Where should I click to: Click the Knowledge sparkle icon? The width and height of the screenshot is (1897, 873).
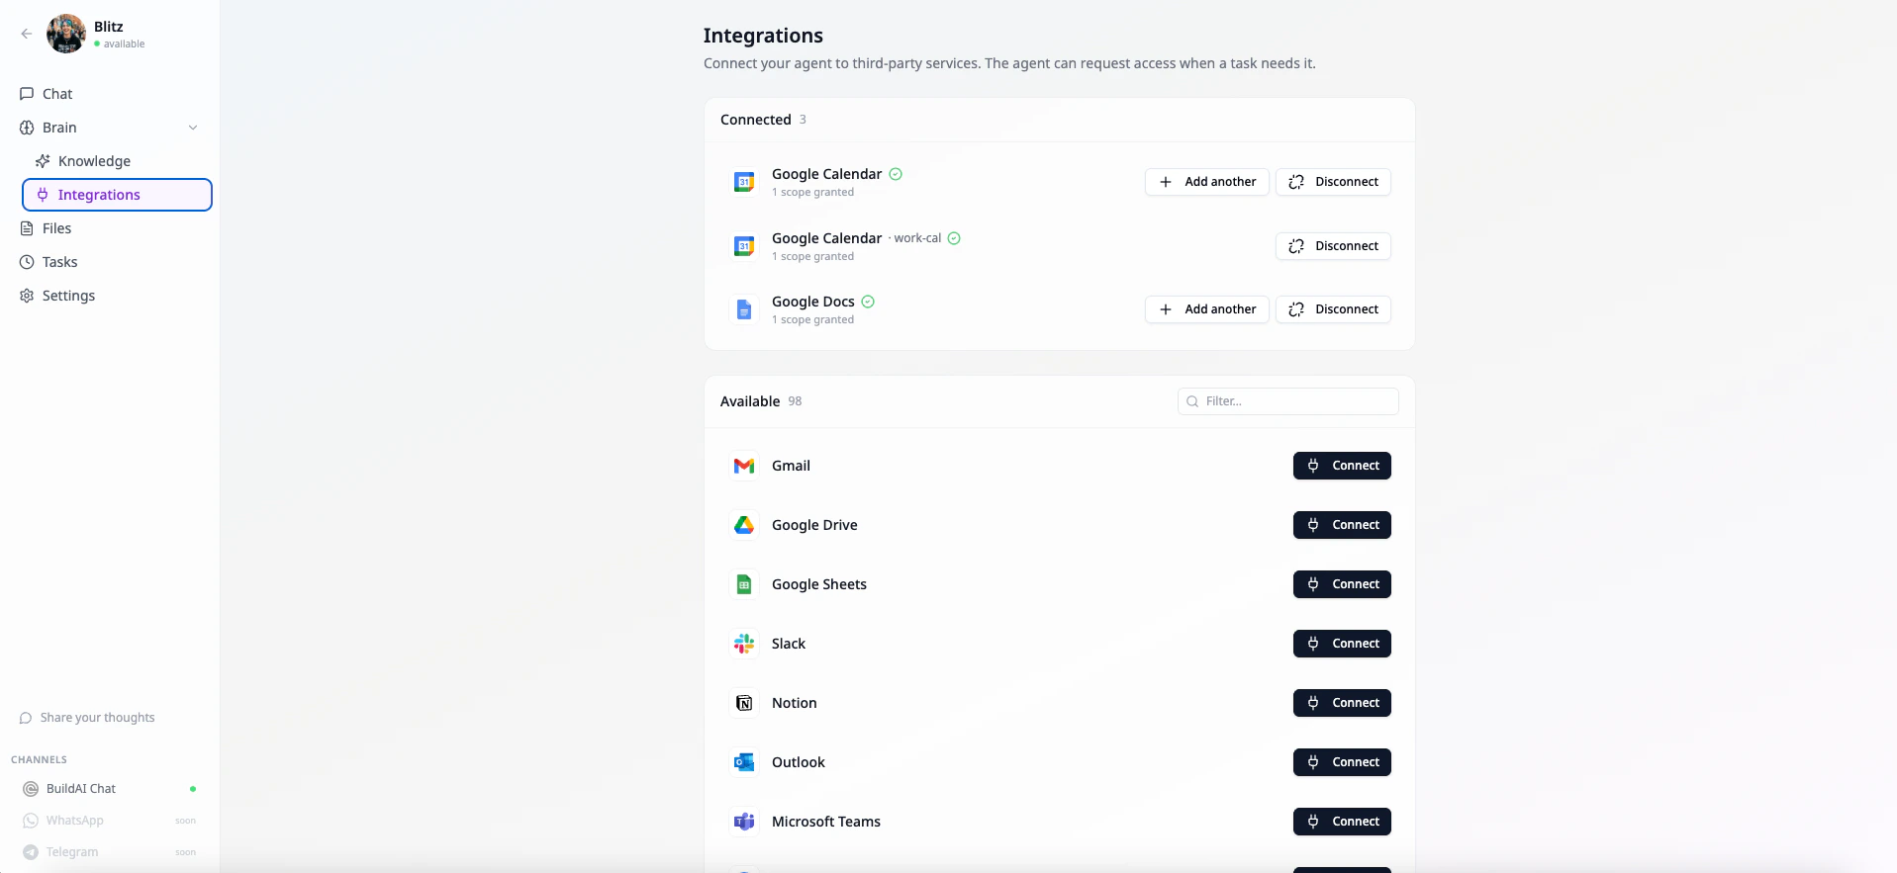tap(43, 161)
